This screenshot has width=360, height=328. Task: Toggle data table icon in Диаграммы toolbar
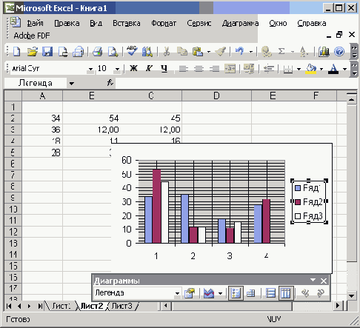[x=251, y=293]
